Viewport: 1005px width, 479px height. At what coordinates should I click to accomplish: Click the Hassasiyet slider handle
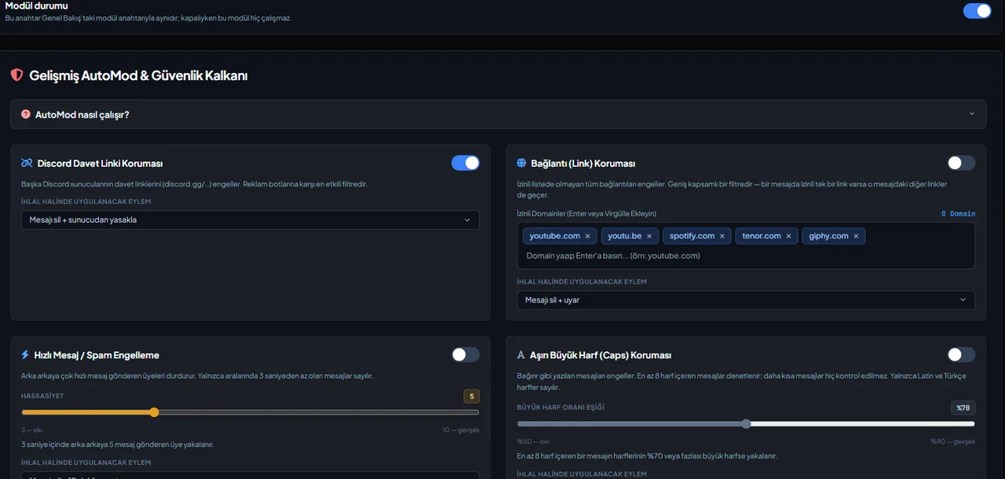154,412
